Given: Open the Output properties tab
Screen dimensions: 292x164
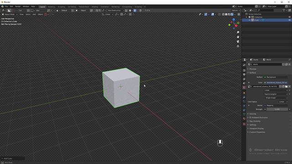Looking at the screenshot, I should [x=244, y=75].
